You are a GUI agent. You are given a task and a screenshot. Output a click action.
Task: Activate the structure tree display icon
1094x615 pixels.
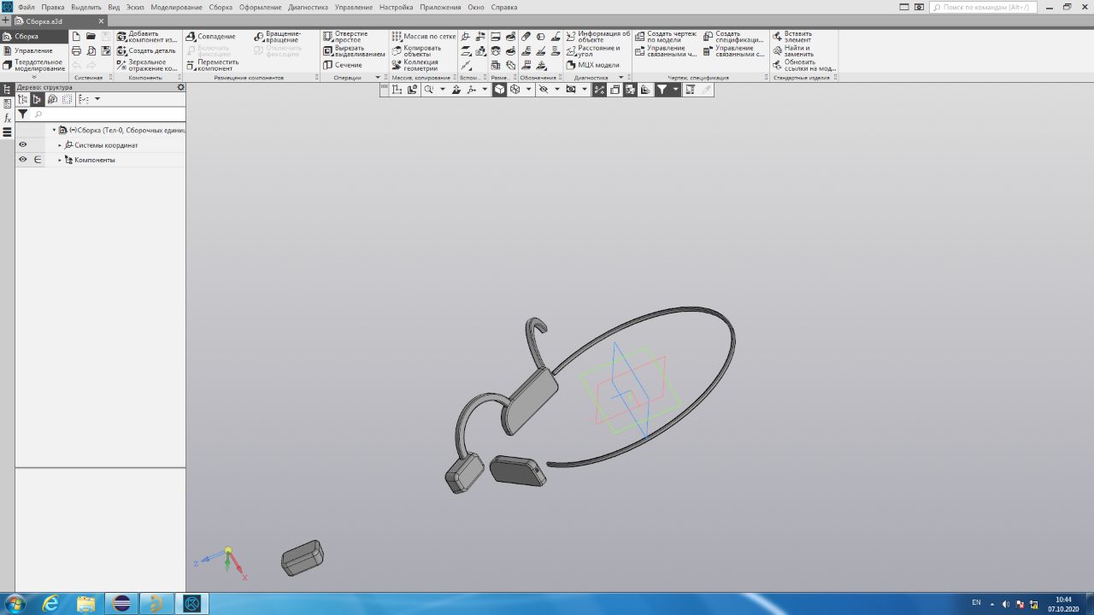click(x=38, y=99)
